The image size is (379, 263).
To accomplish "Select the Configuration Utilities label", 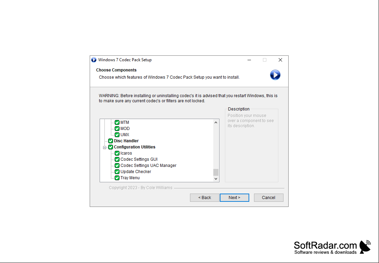I will point(135,147).
